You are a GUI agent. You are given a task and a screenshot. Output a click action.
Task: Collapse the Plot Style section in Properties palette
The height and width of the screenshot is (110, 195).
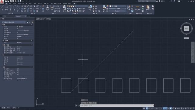pos(32,45)
